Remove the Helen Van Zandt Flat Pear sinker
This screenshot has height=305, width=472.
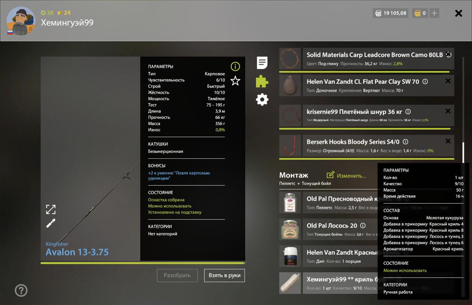point(448,81)
